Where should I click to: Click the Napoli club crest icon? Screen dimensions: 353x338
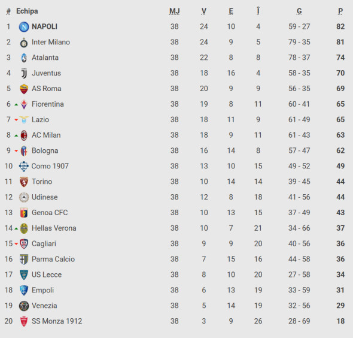[x=24, y=26]
